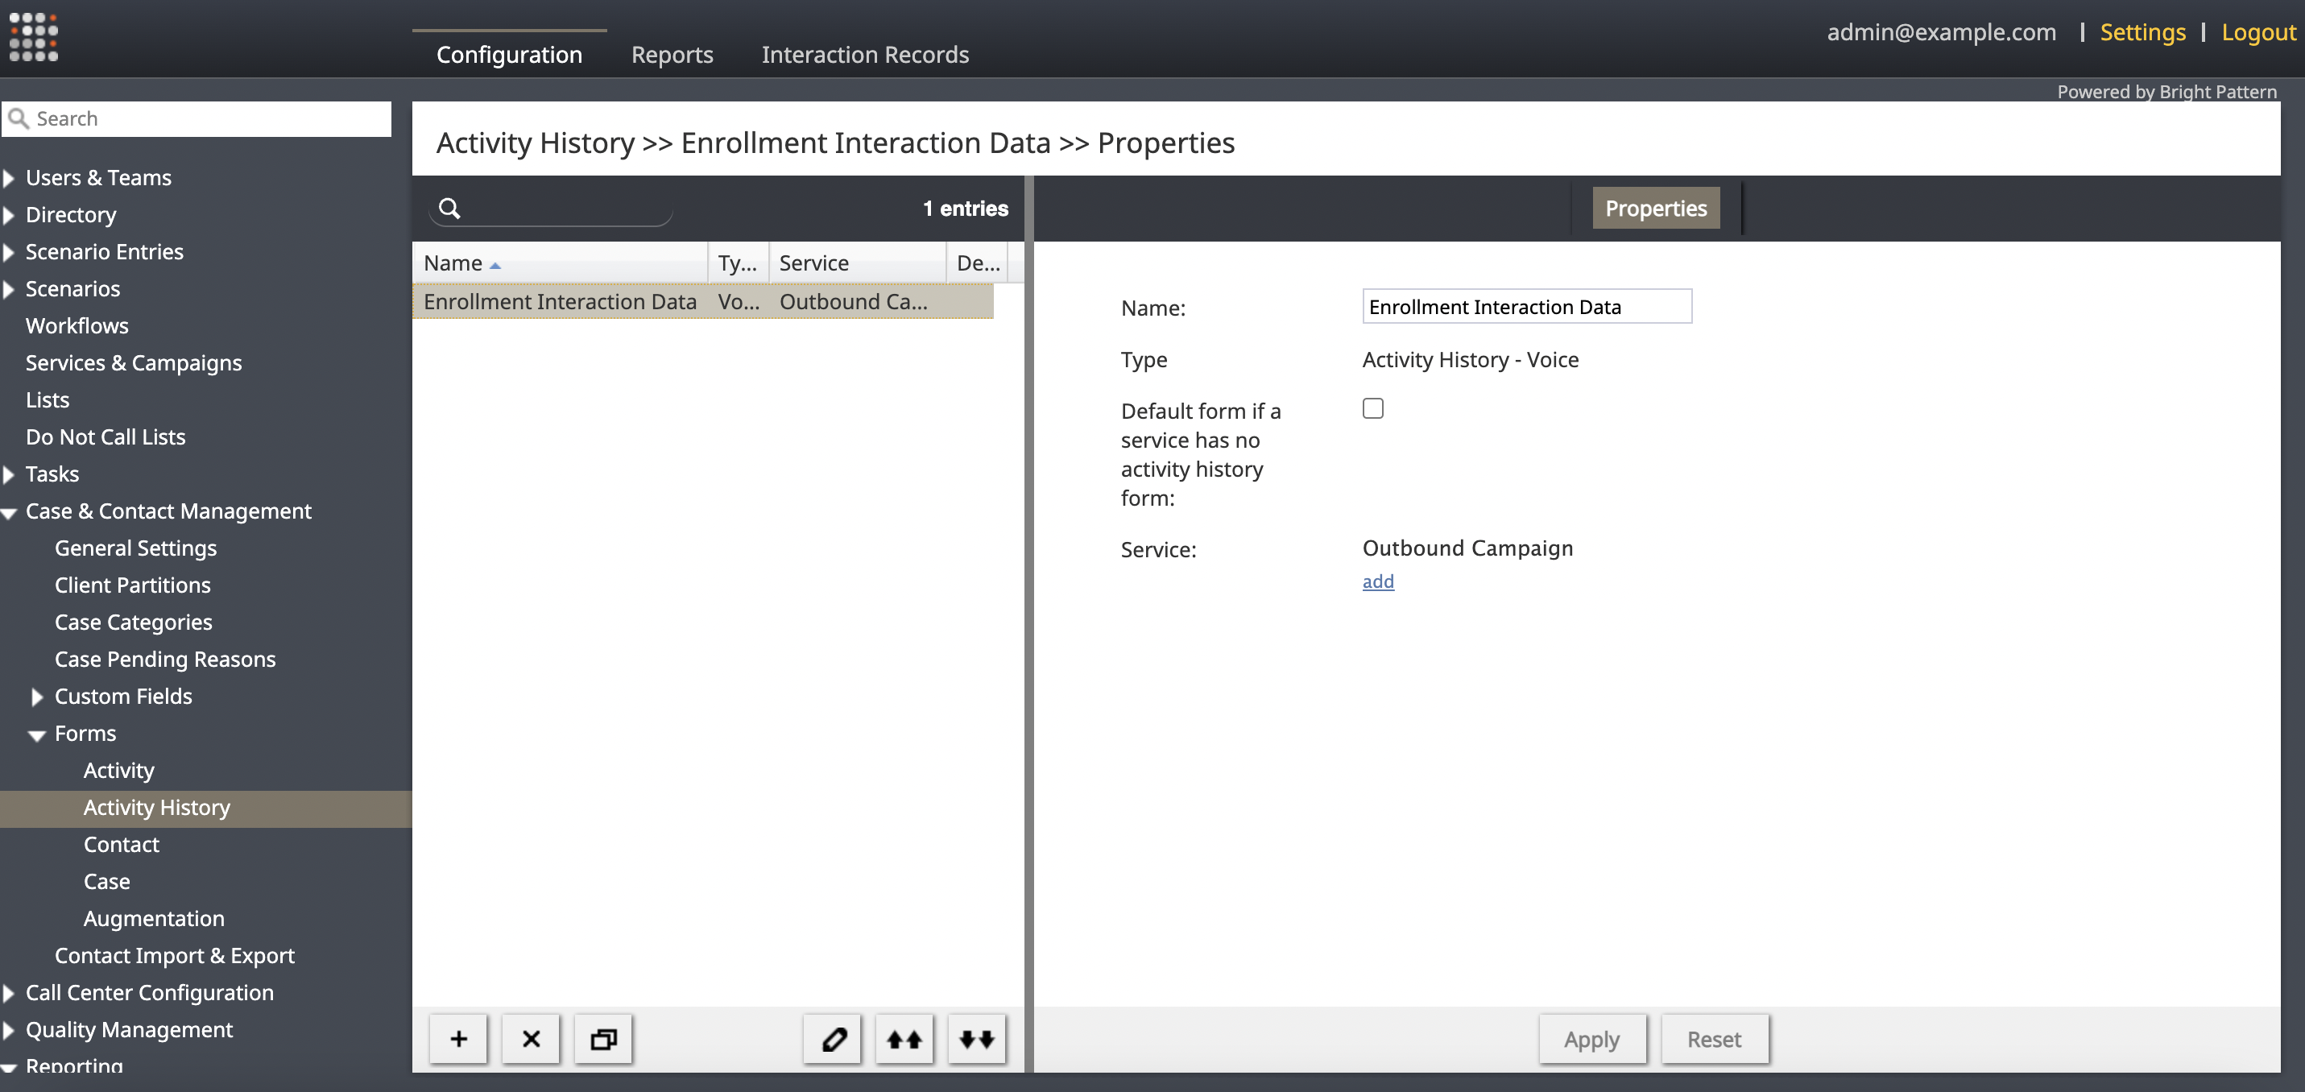Sort list by the Service column

[x=857, y=263]
